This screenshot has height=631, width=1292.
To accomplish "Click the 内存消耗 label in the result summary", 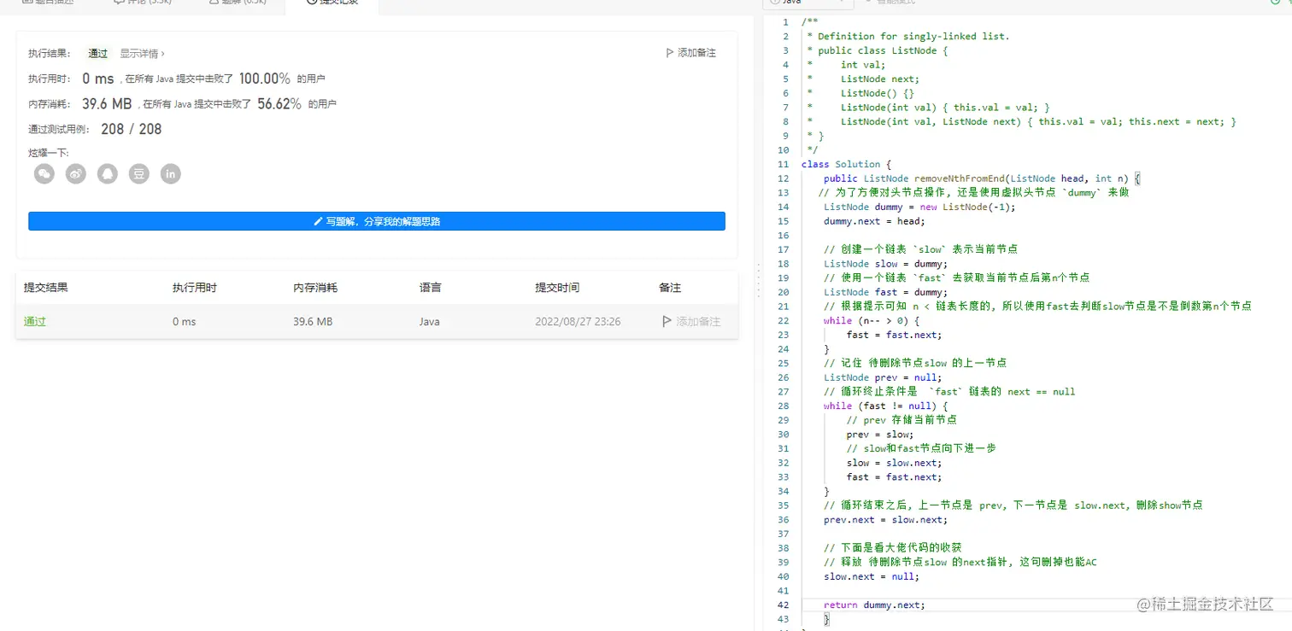I will (50, 104).
